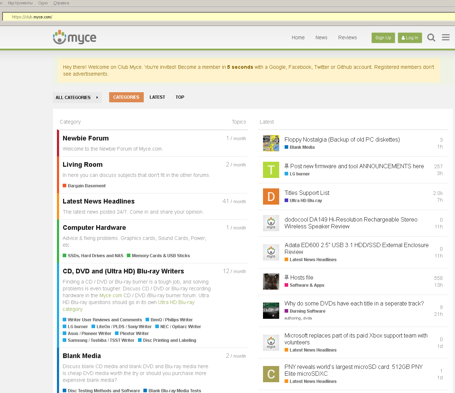Open Blank Media tag under Floppy Nostalgia

pyautogui.click(x=300, y=147)
